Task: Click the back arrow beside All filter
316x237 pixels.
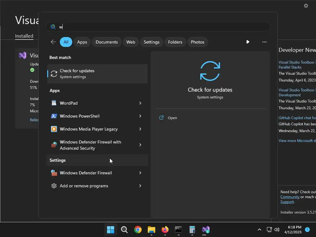Action: click(x=53, y=42)
